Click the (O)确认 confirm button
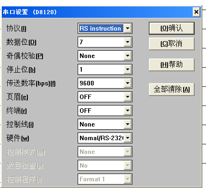Screen dimensions: 206x190 (x=172, y=28)
